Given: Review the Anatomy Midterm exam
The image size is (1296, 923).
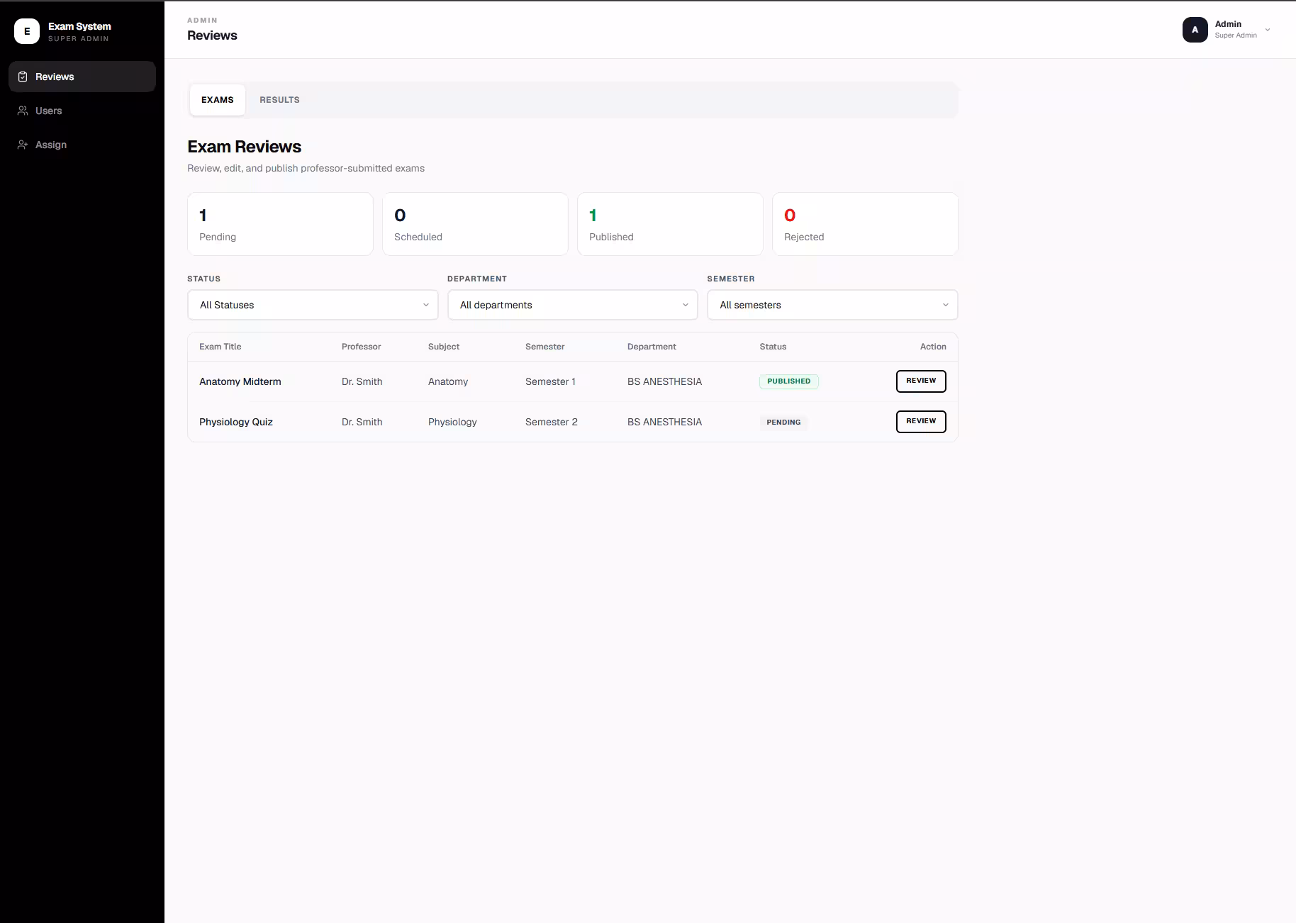Looking at the screenshot, I should point(921,381).
